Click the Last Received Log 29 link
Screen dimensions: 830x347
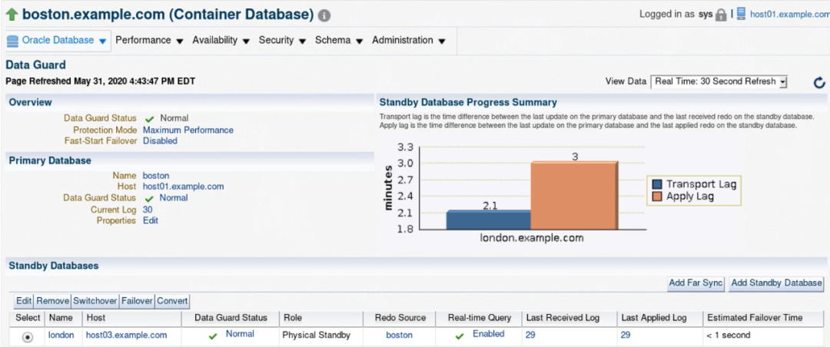530,335
